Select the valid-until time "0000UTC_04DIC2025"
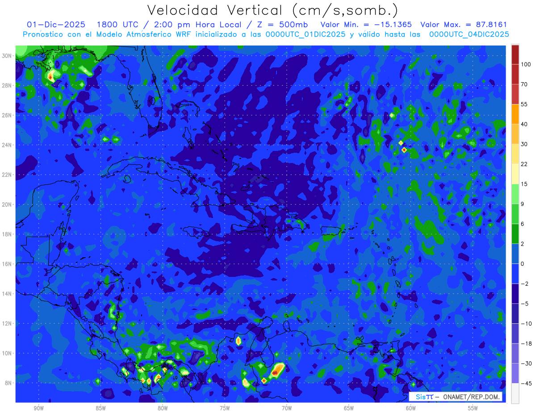 [x=469, y=34]
